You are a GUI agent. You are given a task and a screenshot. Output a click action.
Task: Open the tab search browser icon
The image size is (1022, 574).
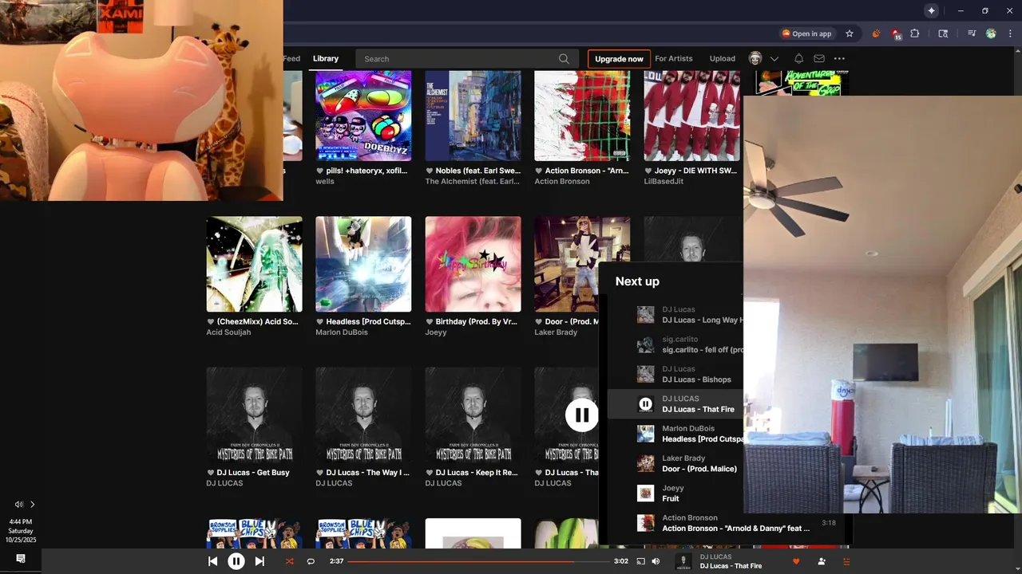(x=943, y=33)
